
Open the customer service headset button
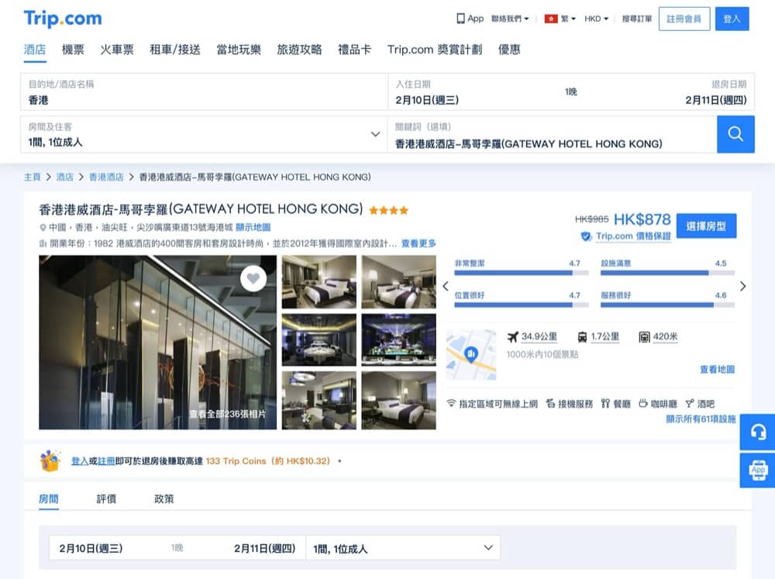pos(758,432)
